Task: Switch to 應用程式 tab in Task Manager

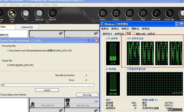Action: pos(107,34)
